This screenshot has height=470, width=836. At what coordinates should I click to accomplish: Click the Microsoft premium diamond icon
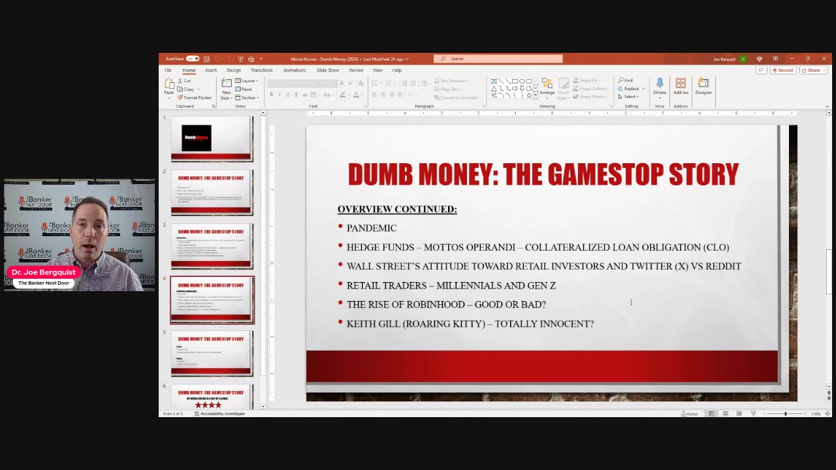coord(759,59)
